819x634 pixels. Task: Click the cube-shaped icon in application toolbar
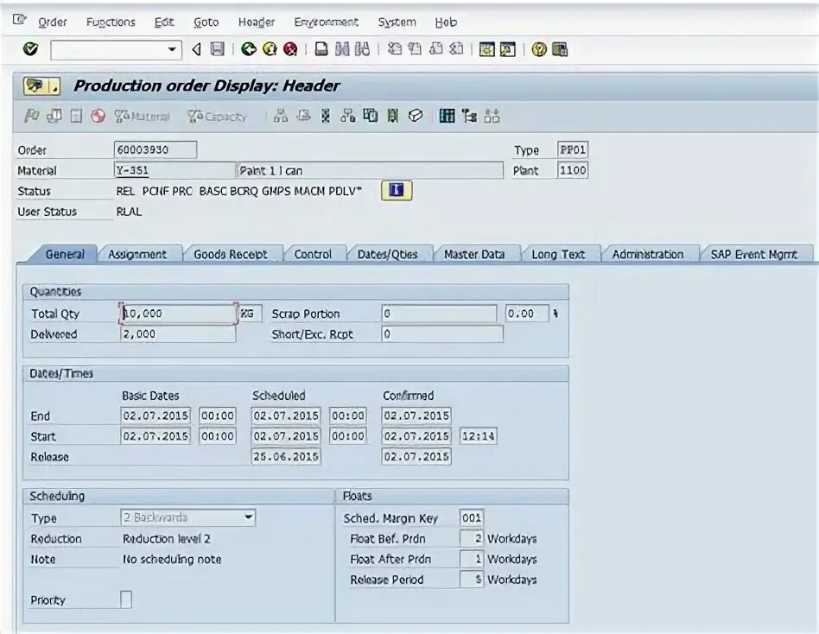point(416,116)
